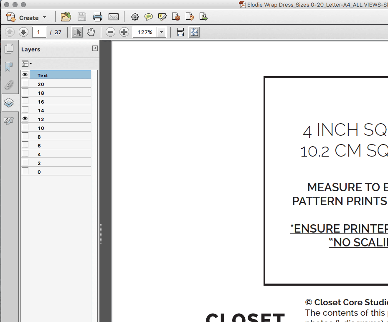
Task: Click the Fit One Full Page icon
Action: [x=194, y=32]
